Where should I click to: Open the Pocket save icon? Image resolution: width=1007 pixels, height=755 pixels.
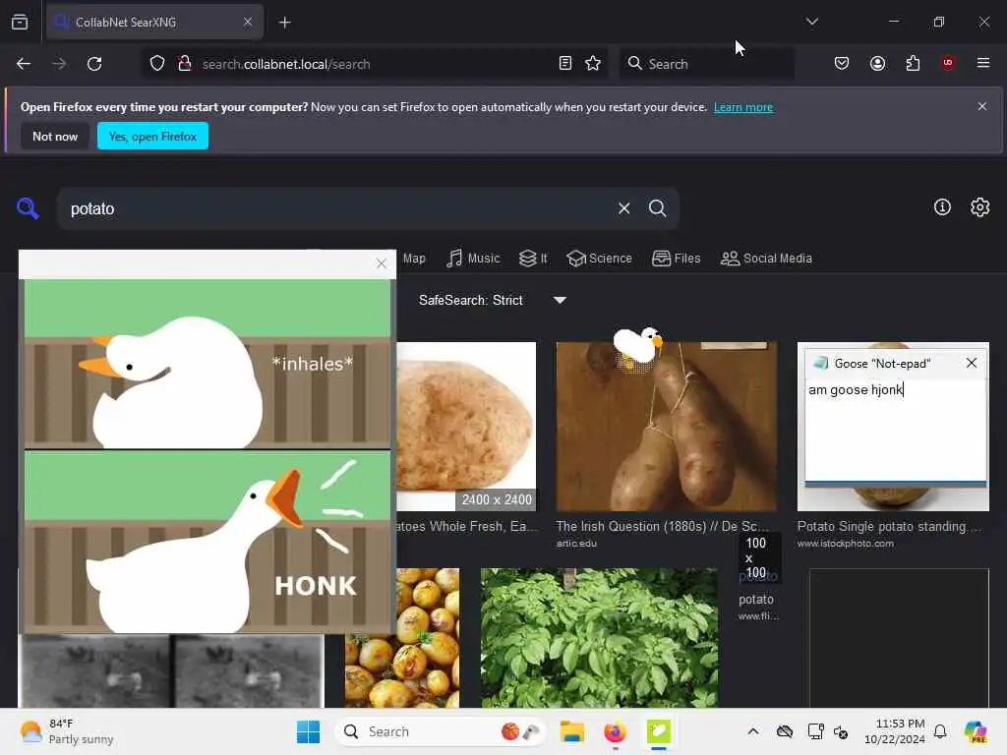[842, 63]
